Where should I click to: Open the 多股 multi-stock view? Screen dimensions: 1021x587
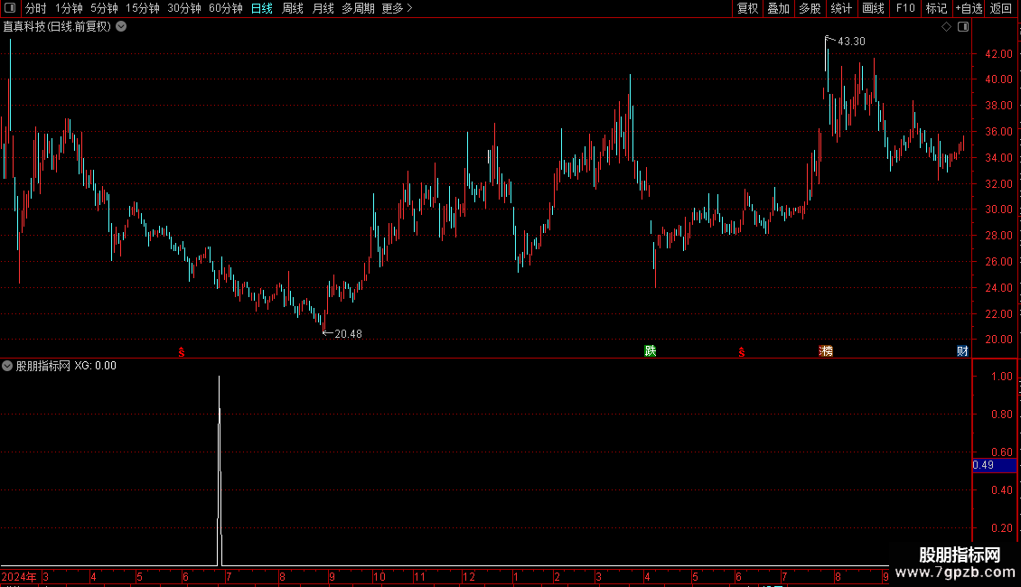[810, 8]
